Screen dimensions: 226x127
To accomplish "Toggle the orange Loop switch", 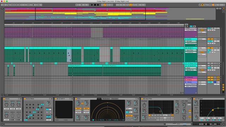I will coord(131,5).
